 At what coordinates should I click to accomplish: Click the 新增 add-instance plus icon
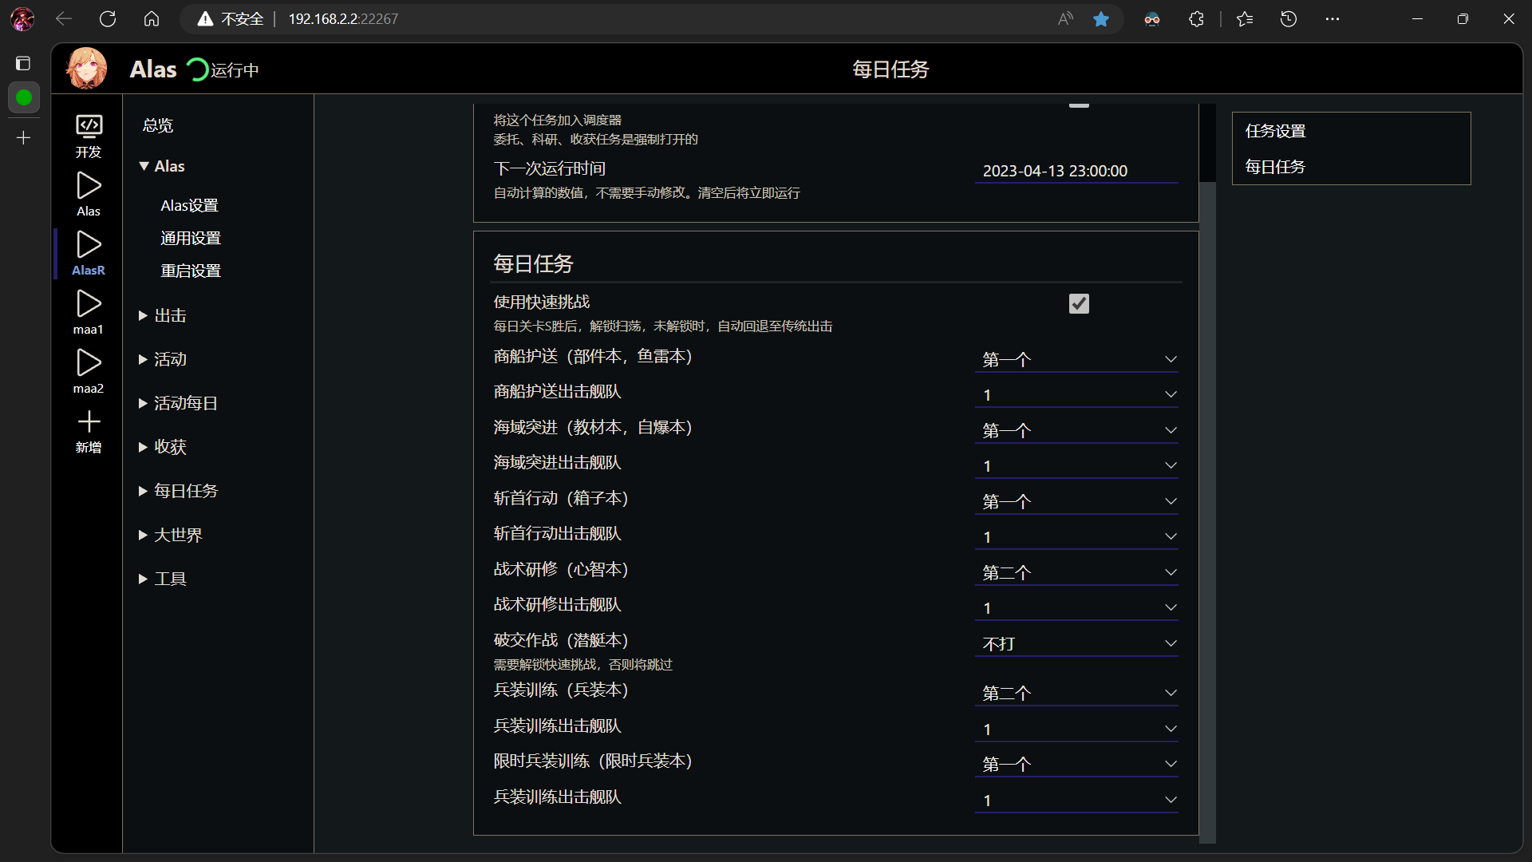pyautogui.click(x=88, y=423)
